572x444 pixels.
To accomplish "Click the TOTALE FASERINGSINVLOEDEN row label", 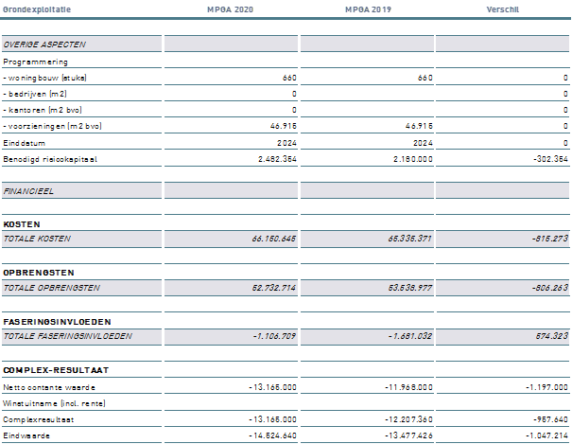I will click(68, 336).
